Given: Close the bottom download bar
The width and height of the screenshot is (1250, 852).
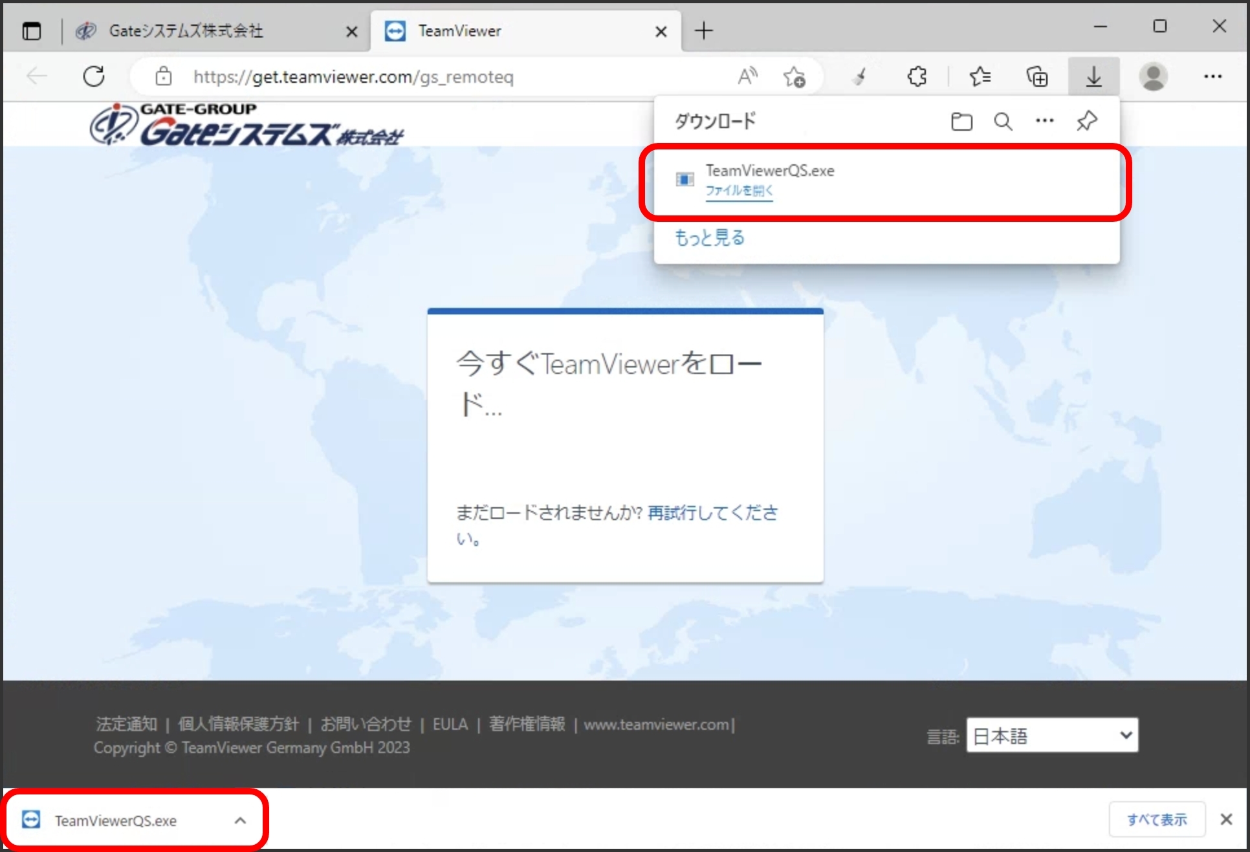Looking at the screenshot, I should pyautogui.click(x=1226, y=820).
